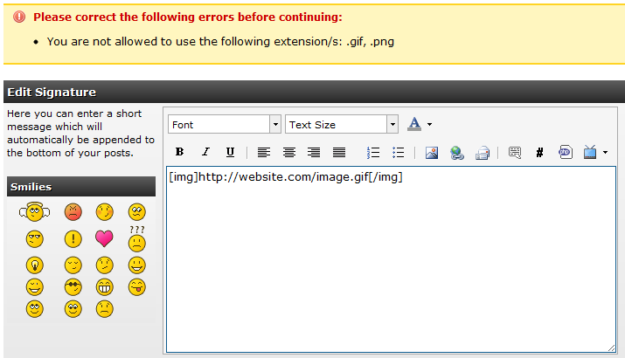The image size is (625, 358).
Task: Insert the question marks confused smiley
Action: [136, 238]
